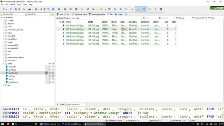Image resolution: width=224 pixels, height=126 pixels.
Task: Open the Sorting dropdown
Action: [x=180, y=18]
